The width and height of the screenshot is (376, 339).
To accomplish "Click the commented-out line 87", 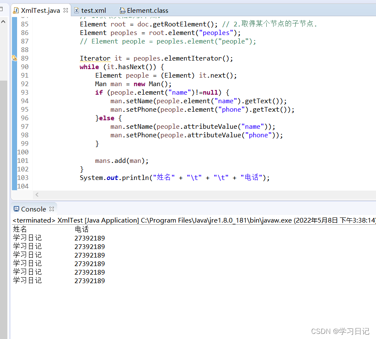I will tap(168, 41).
